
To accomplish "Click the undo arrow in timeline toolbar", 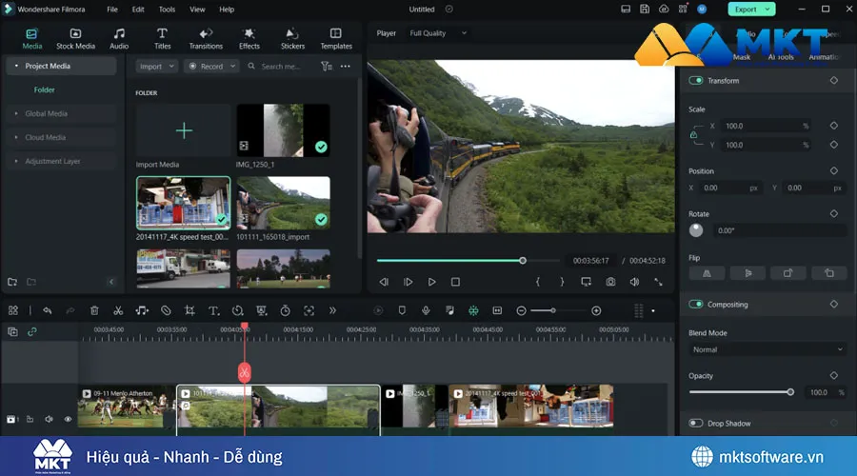I will coord(47,311).
